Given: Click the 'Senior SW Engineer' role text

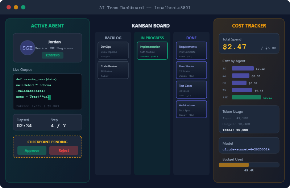Looking at the screenshot, I should (54, 48).
